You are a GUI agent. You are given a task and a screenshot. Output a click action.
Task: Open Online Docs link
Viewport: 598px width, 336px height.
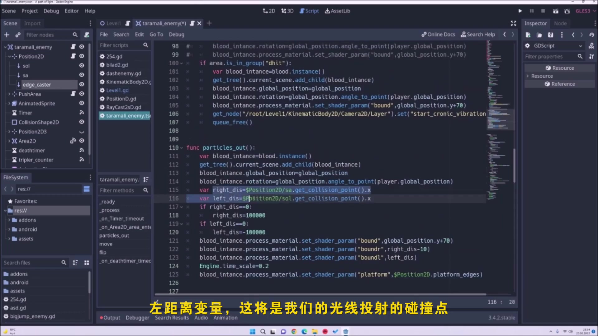point(438,35)
